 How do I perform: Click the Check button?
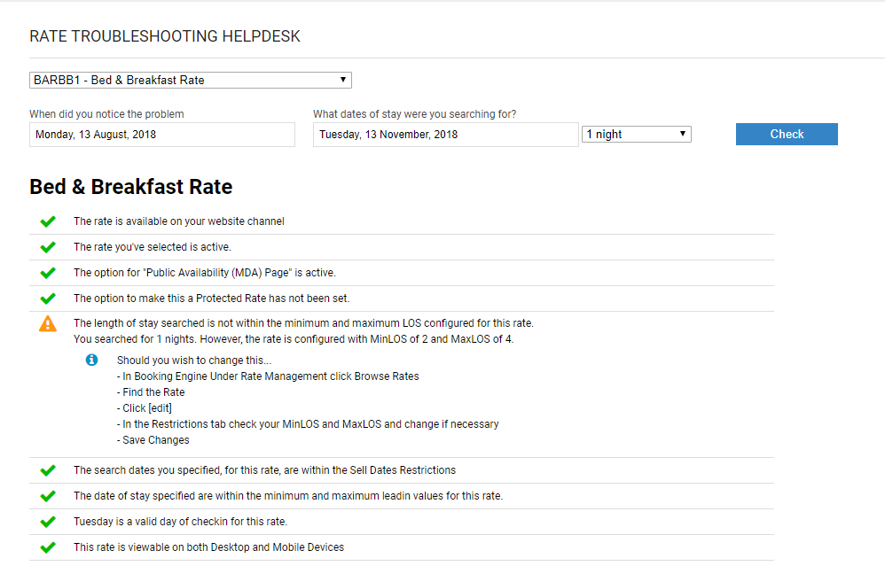[x=787, y=134]
